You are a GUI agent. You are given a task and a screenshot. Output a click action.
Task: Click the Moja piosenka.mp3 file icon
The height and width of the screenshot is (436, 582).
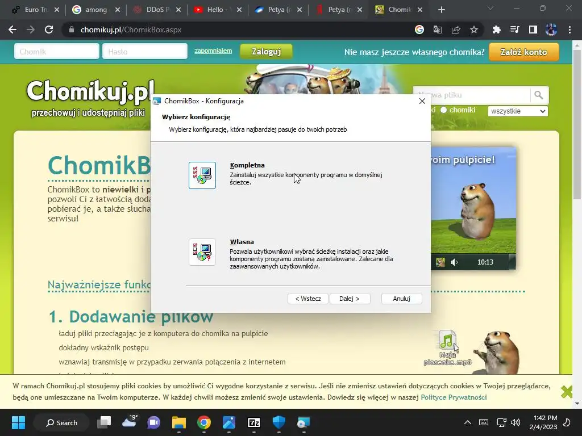(x=448, y=339)
